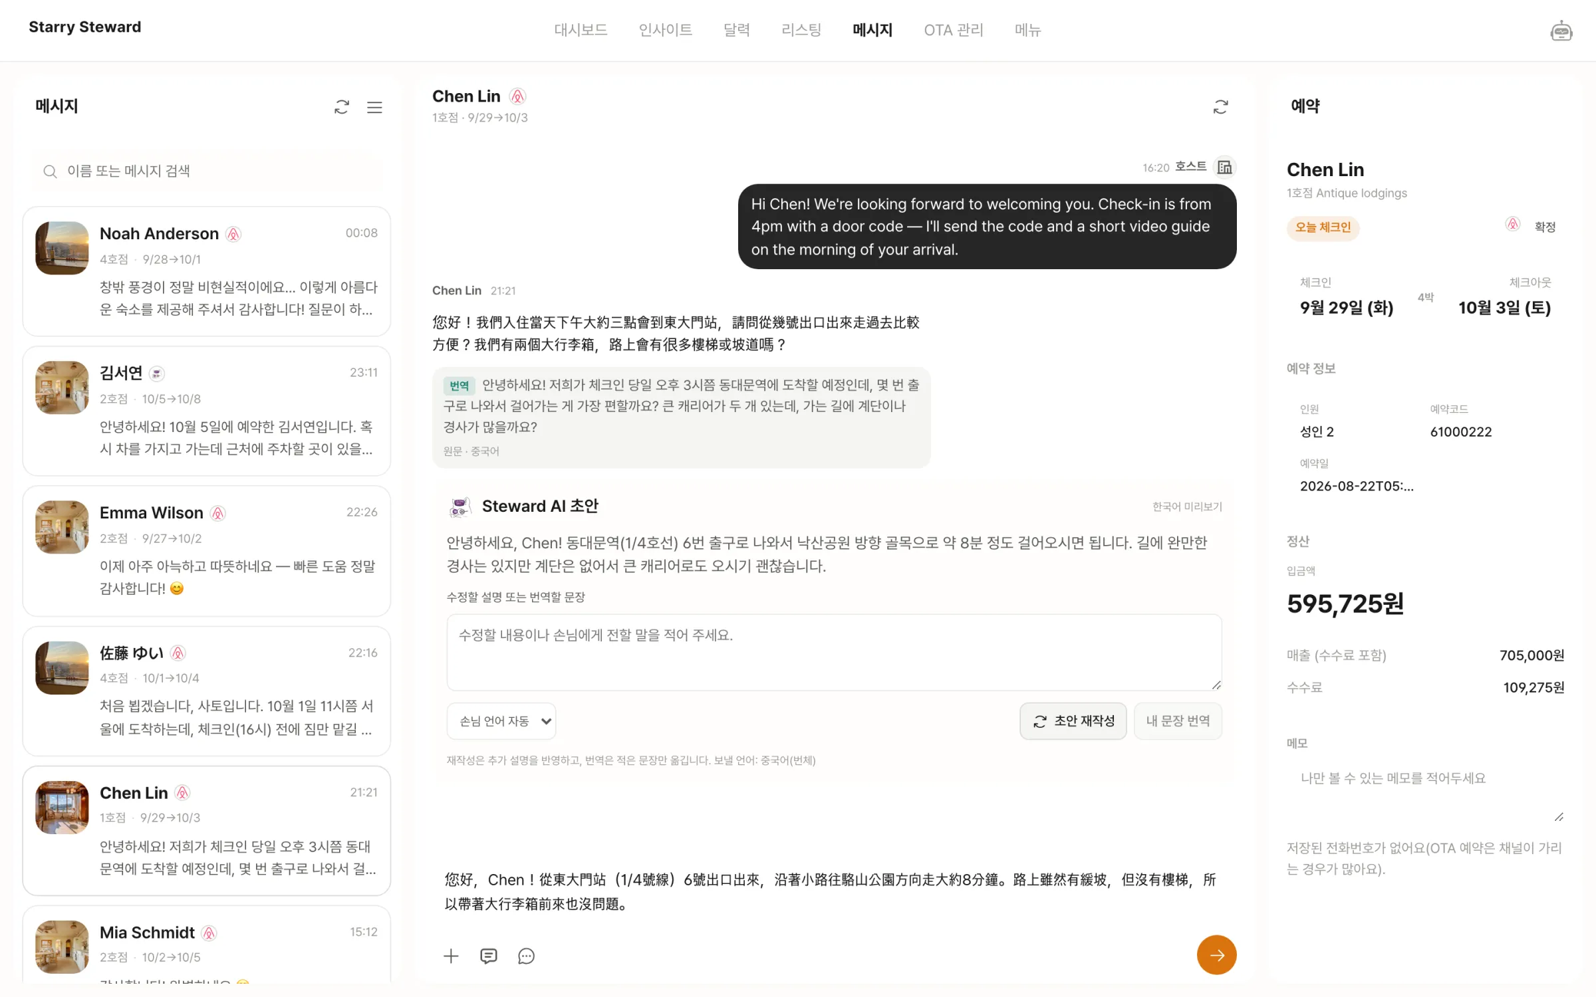
Task: Click the Starry Steward logo
Action: tap(84, 27)
